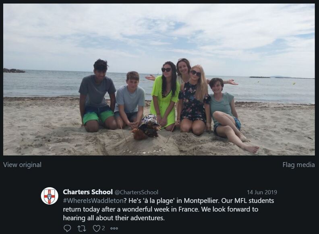
Task: Click the cloudy sky in the photo
Action: [x=161, y=32]
